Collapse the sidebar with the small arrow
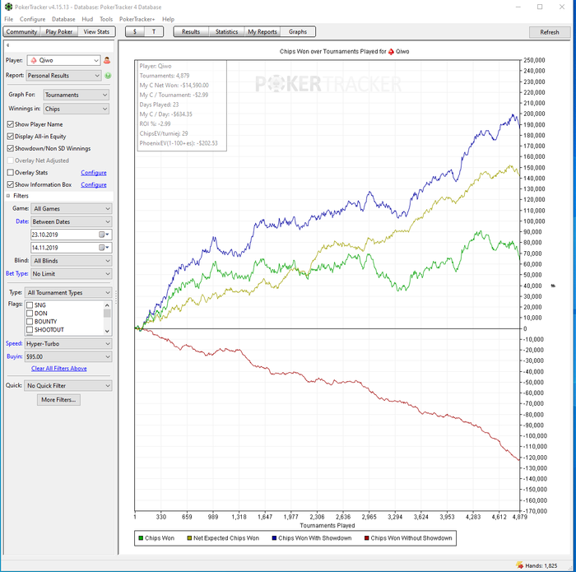 [7, 45]
